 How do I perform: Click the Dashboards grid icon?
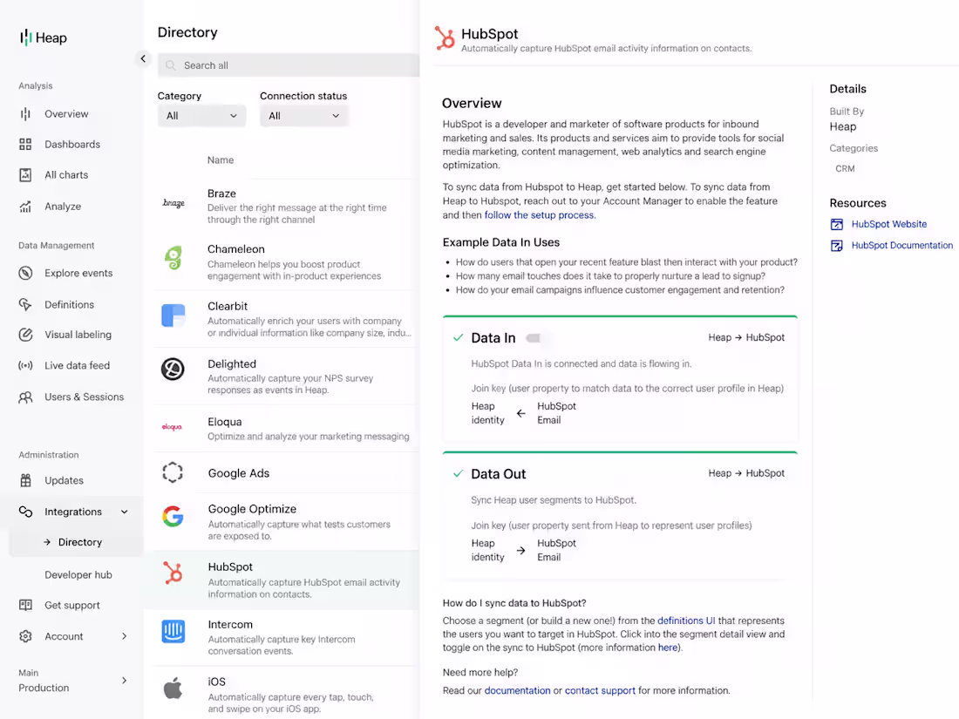click(25, 145)
